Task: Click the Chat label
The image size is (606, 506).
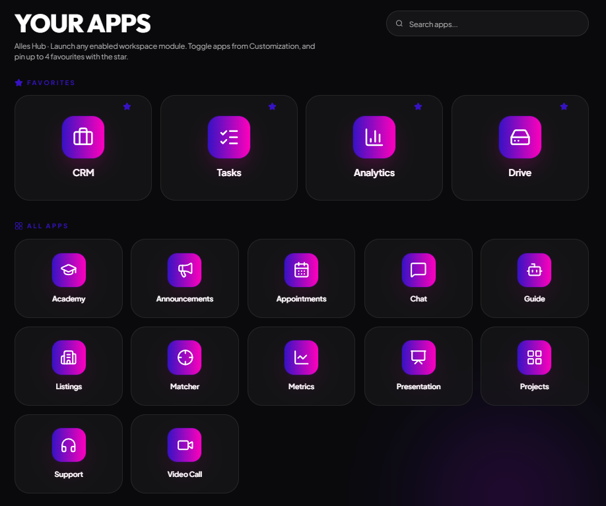Action: [419, 299]
